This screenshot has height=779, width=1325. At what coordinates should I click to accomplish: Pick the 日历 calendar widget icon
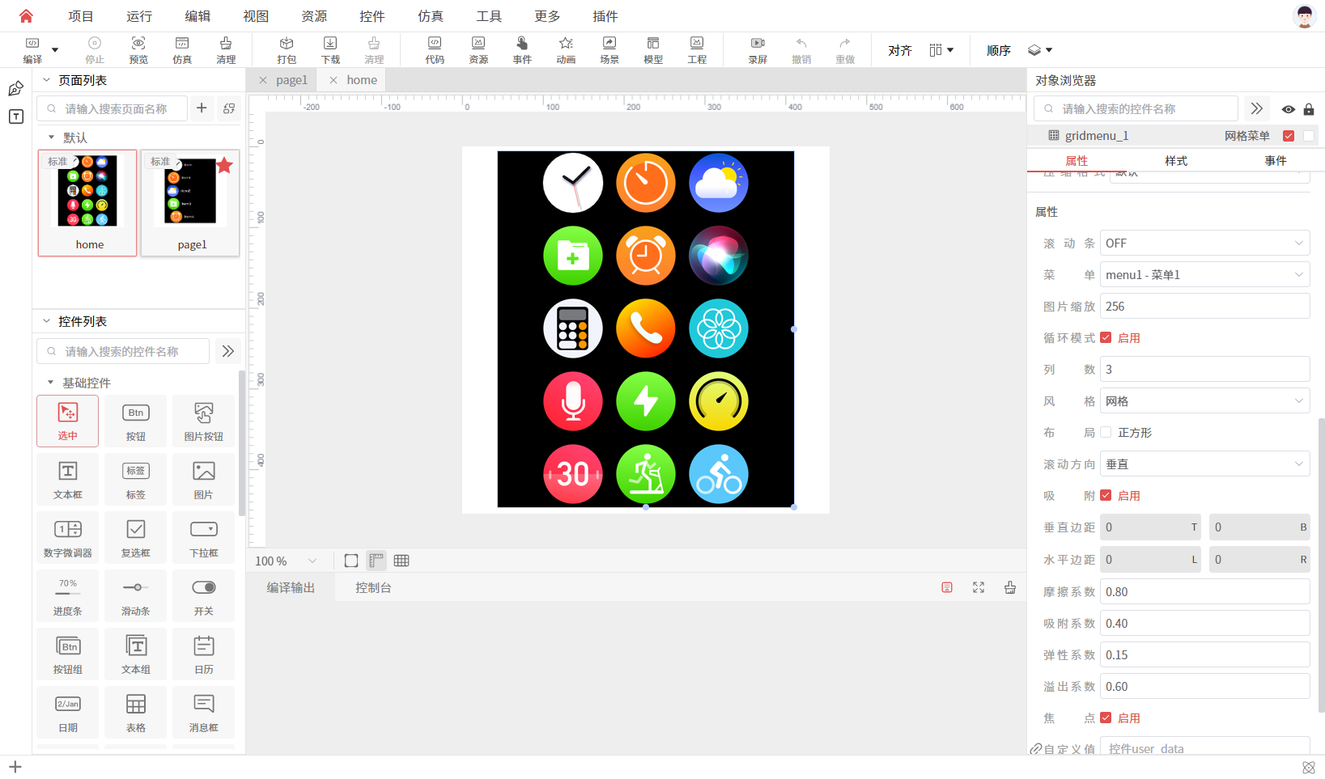click(x=204, y=653)
